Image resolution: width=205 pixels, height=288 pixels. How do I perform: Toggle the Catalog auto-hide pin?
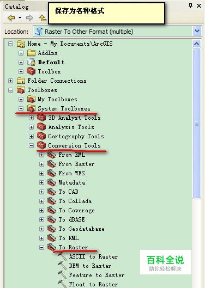[x=191, y=5]
